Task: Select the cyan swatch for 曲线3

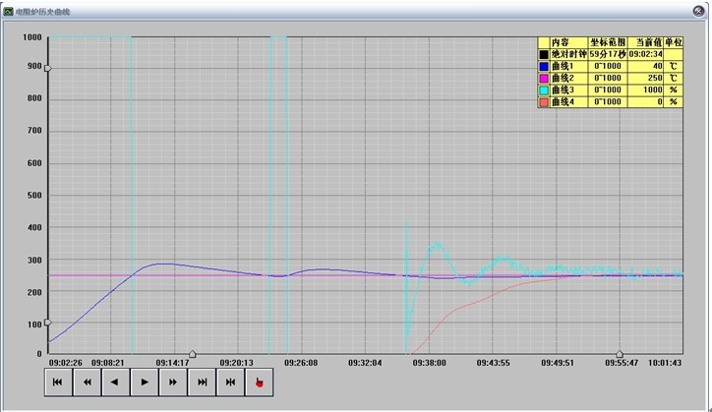Action: coord(543,89)
